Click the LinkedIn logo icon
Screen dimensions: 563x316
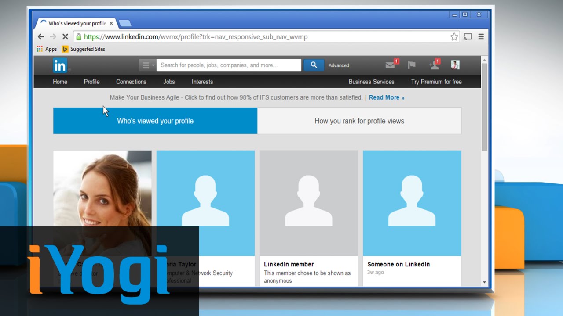click(60, 65)
